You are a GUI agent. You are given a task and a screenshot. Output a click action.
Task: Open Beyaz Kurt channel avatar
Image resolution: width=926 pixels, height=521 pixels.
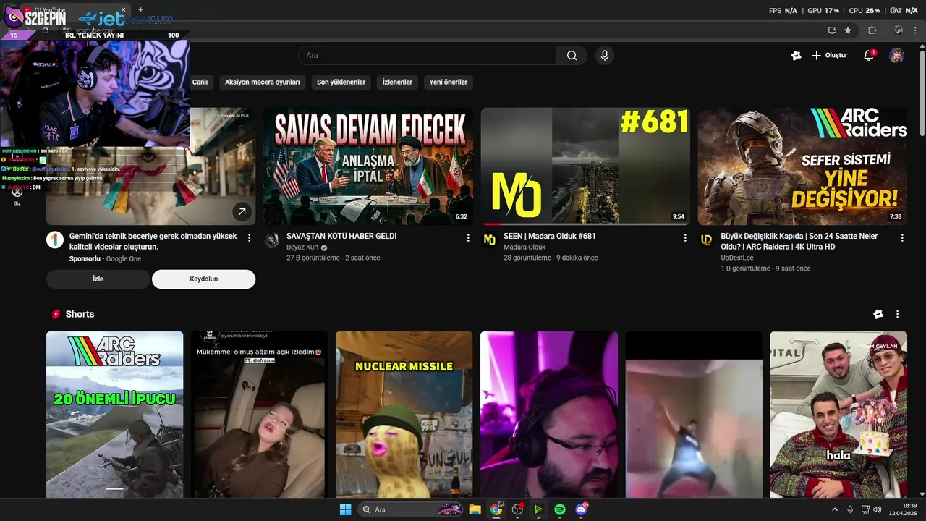272,240
